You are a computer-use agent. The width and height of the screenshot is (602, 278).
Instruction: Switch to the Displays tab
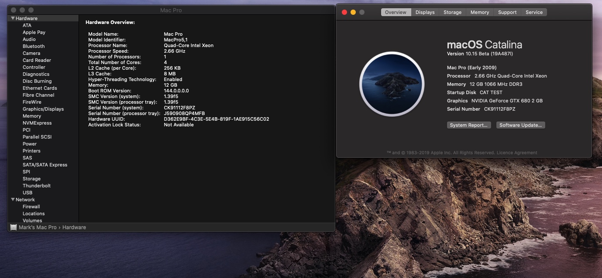[x=425, y=12]
